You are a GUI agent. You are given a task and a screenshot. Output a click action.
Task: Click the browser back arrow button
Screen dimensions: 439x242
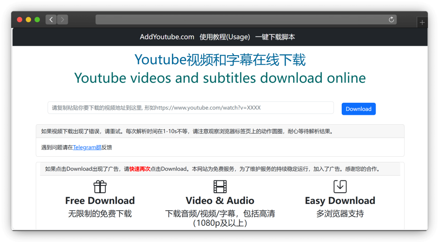(x=51, y=20)
